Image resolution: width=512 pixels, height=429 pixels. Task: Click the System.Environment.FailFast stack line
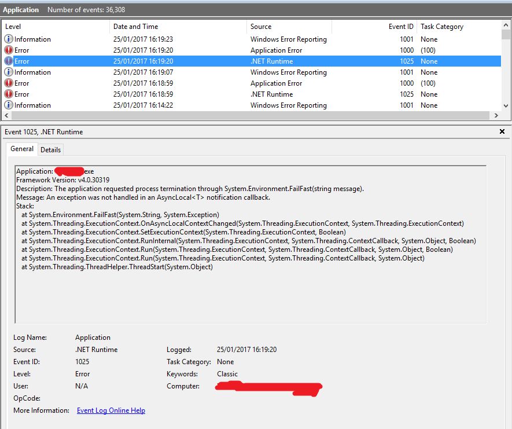point(120,215)
